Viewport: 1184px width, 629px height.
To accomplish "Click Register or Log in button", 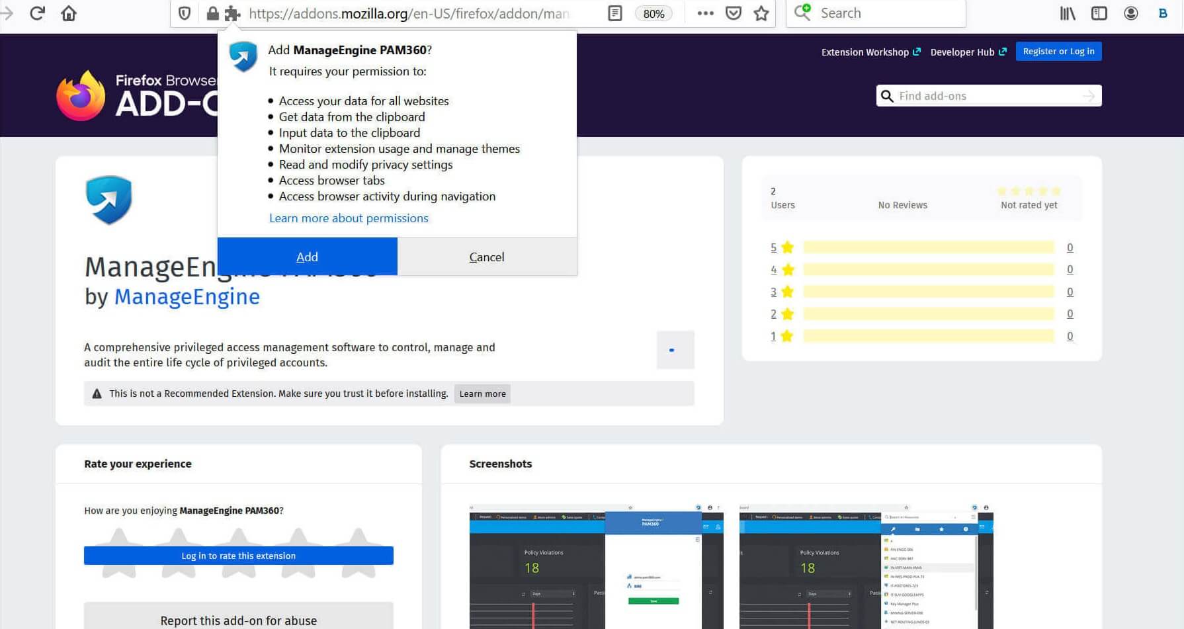I will pyautogui.click(x=1058, y=52).
